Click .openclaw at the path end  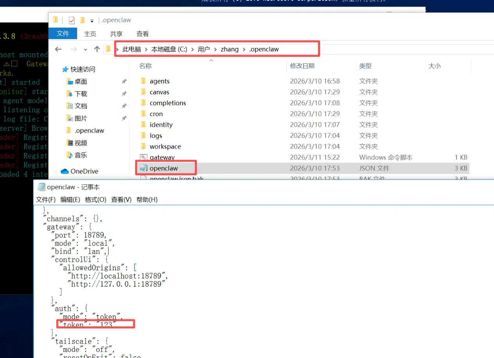tap(264, 49)
